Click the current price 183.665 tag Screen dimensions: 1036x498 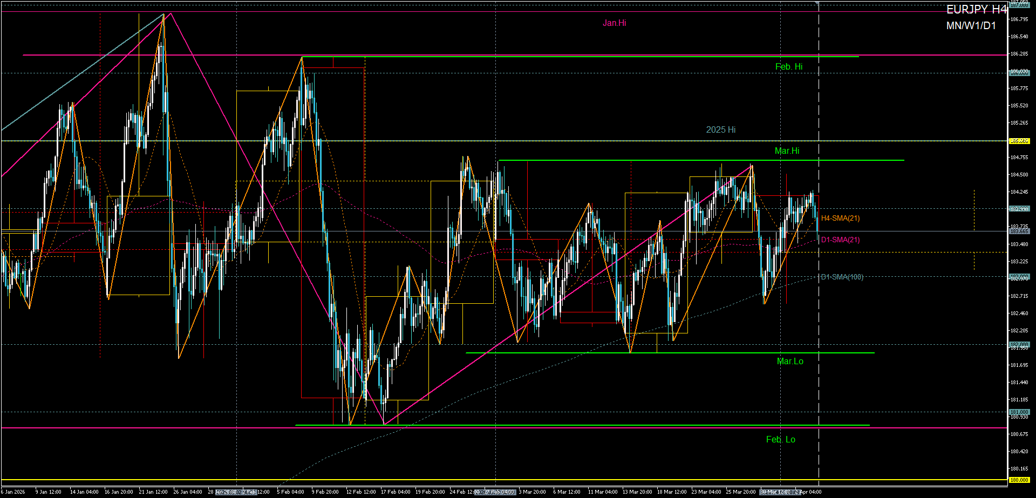pos(1019,231)
